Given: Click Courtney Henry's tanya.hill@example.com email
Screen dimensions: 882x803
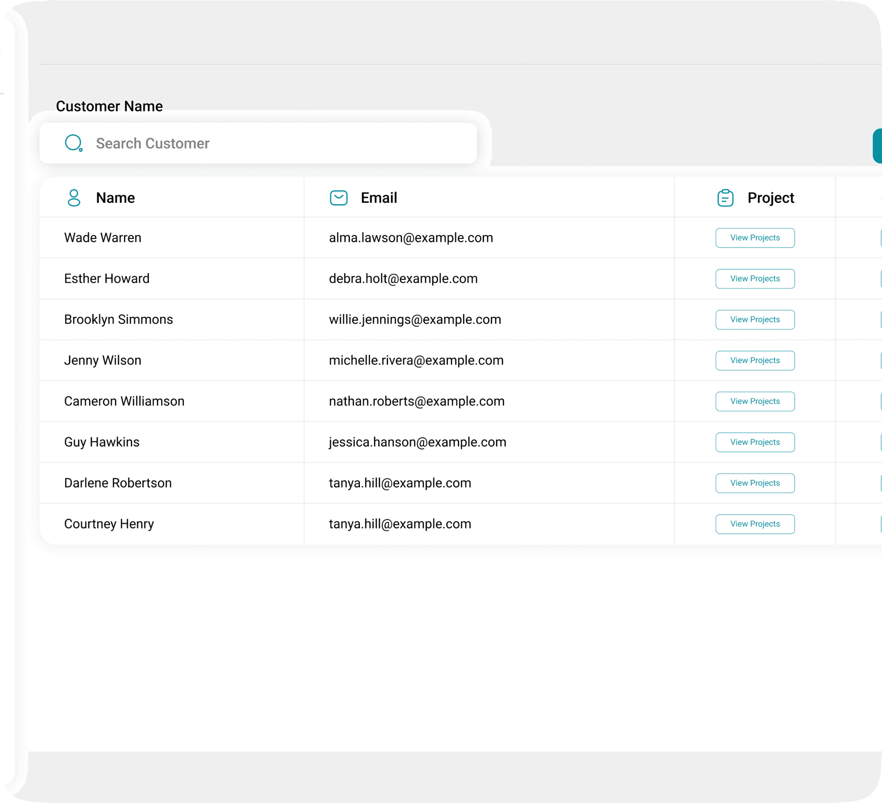Looking at the screenshot, I should (x=400, y=524).
